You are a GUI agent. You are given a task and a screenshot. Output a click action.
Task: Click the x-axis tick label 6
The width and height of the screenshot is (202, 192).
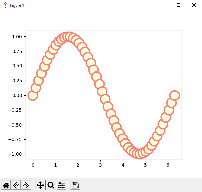point(168,165)
